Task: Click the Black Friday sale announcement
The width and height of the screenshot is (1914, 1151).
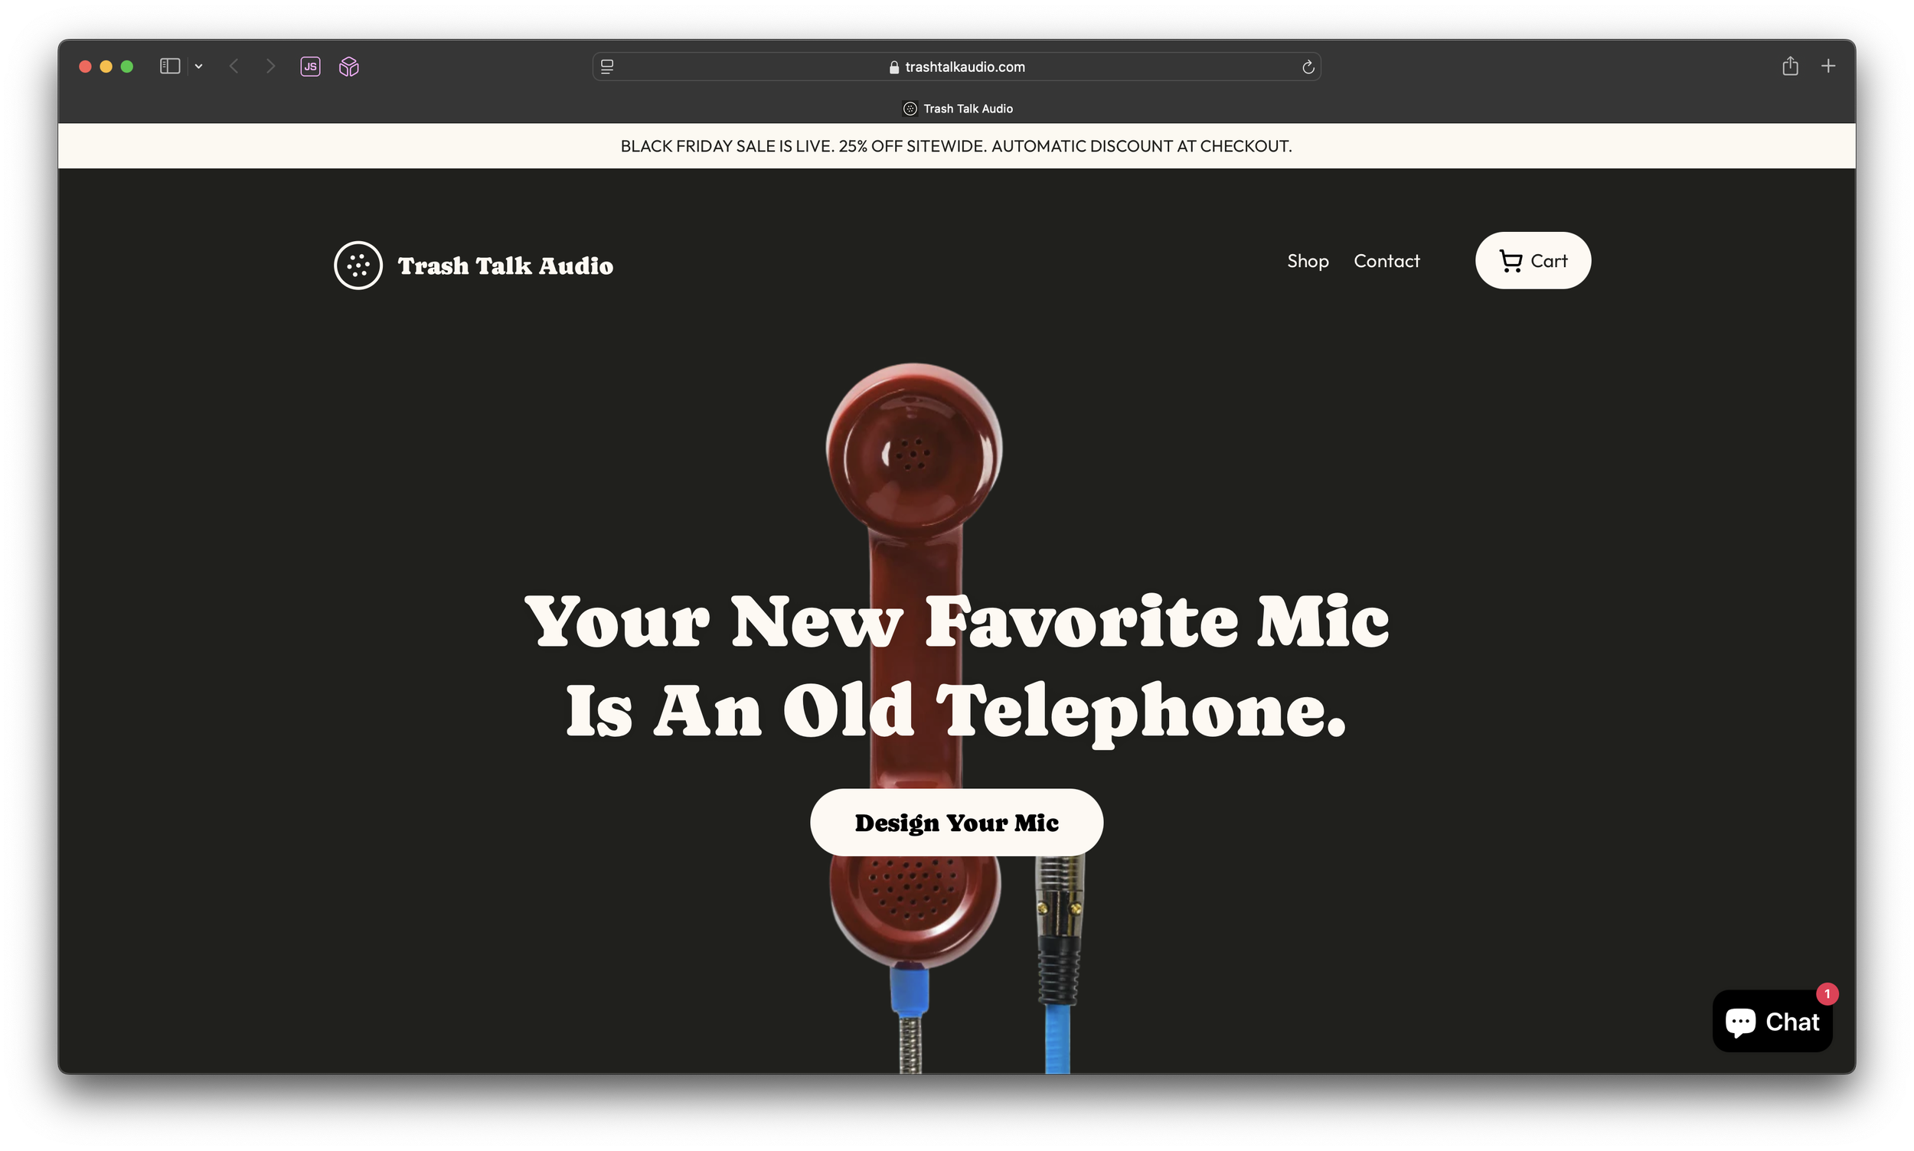Action: pyautogui.click(x=955, y=146)
